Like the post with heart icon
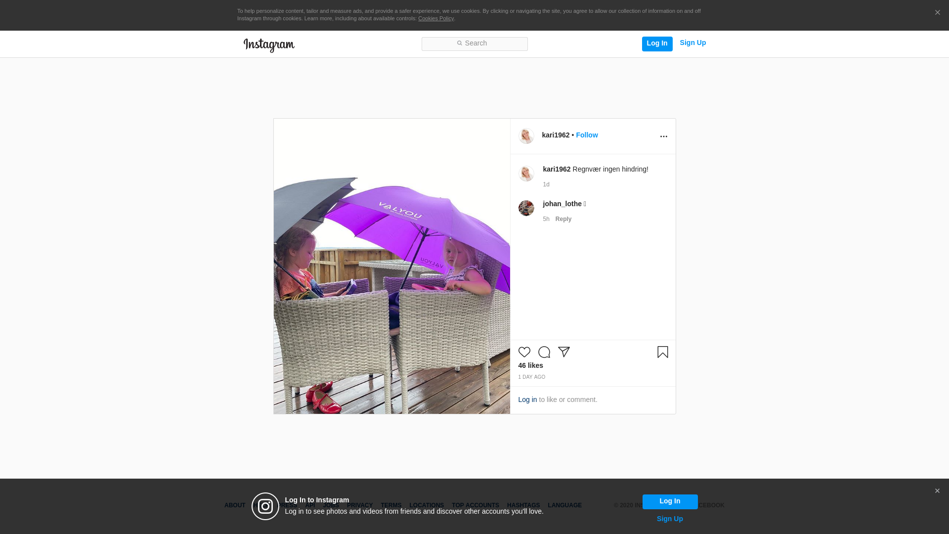949x534 pixels. pyautogui.click(x=524, y=352)
